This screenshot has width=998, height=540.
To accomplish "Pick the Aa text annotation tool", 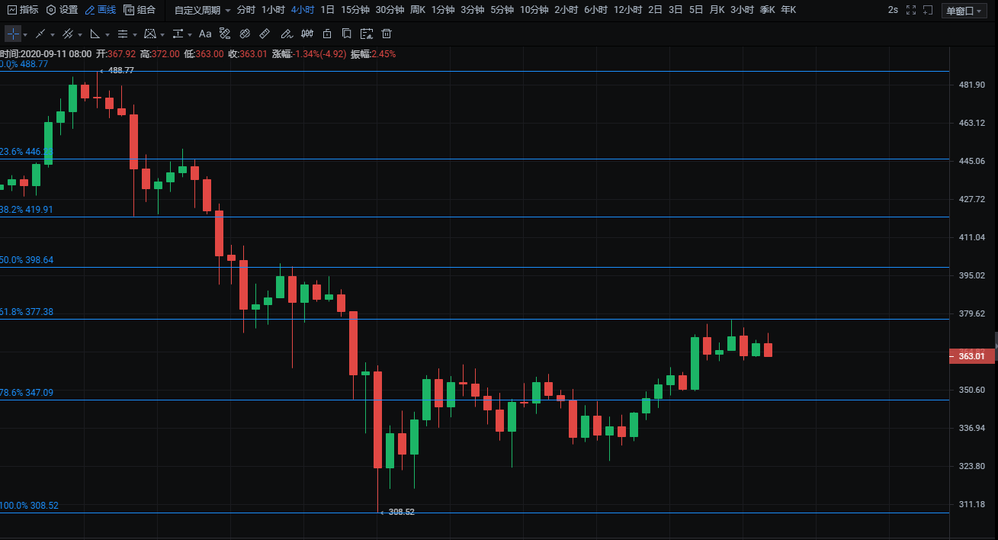I will (x=205, y=34).
